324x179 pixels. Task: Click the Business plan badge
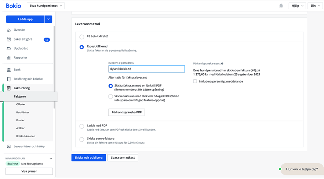(13, 164)
